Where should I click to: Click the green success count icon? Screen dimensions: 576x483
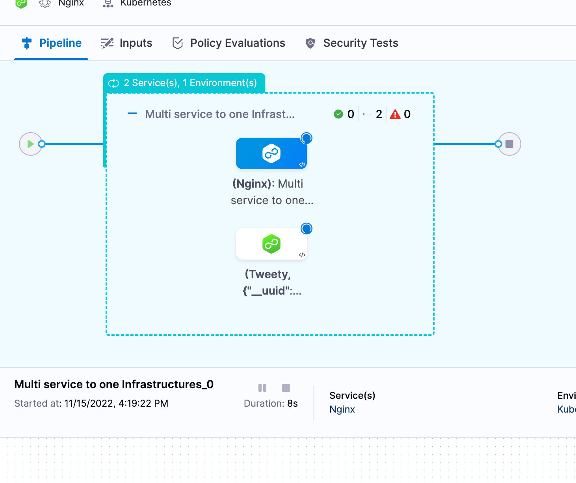click(338, 114)
